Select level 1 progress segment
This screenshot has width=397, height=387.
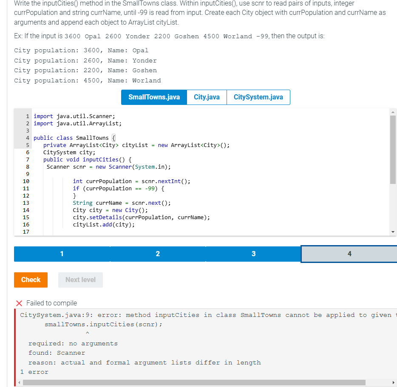[62, 254]
